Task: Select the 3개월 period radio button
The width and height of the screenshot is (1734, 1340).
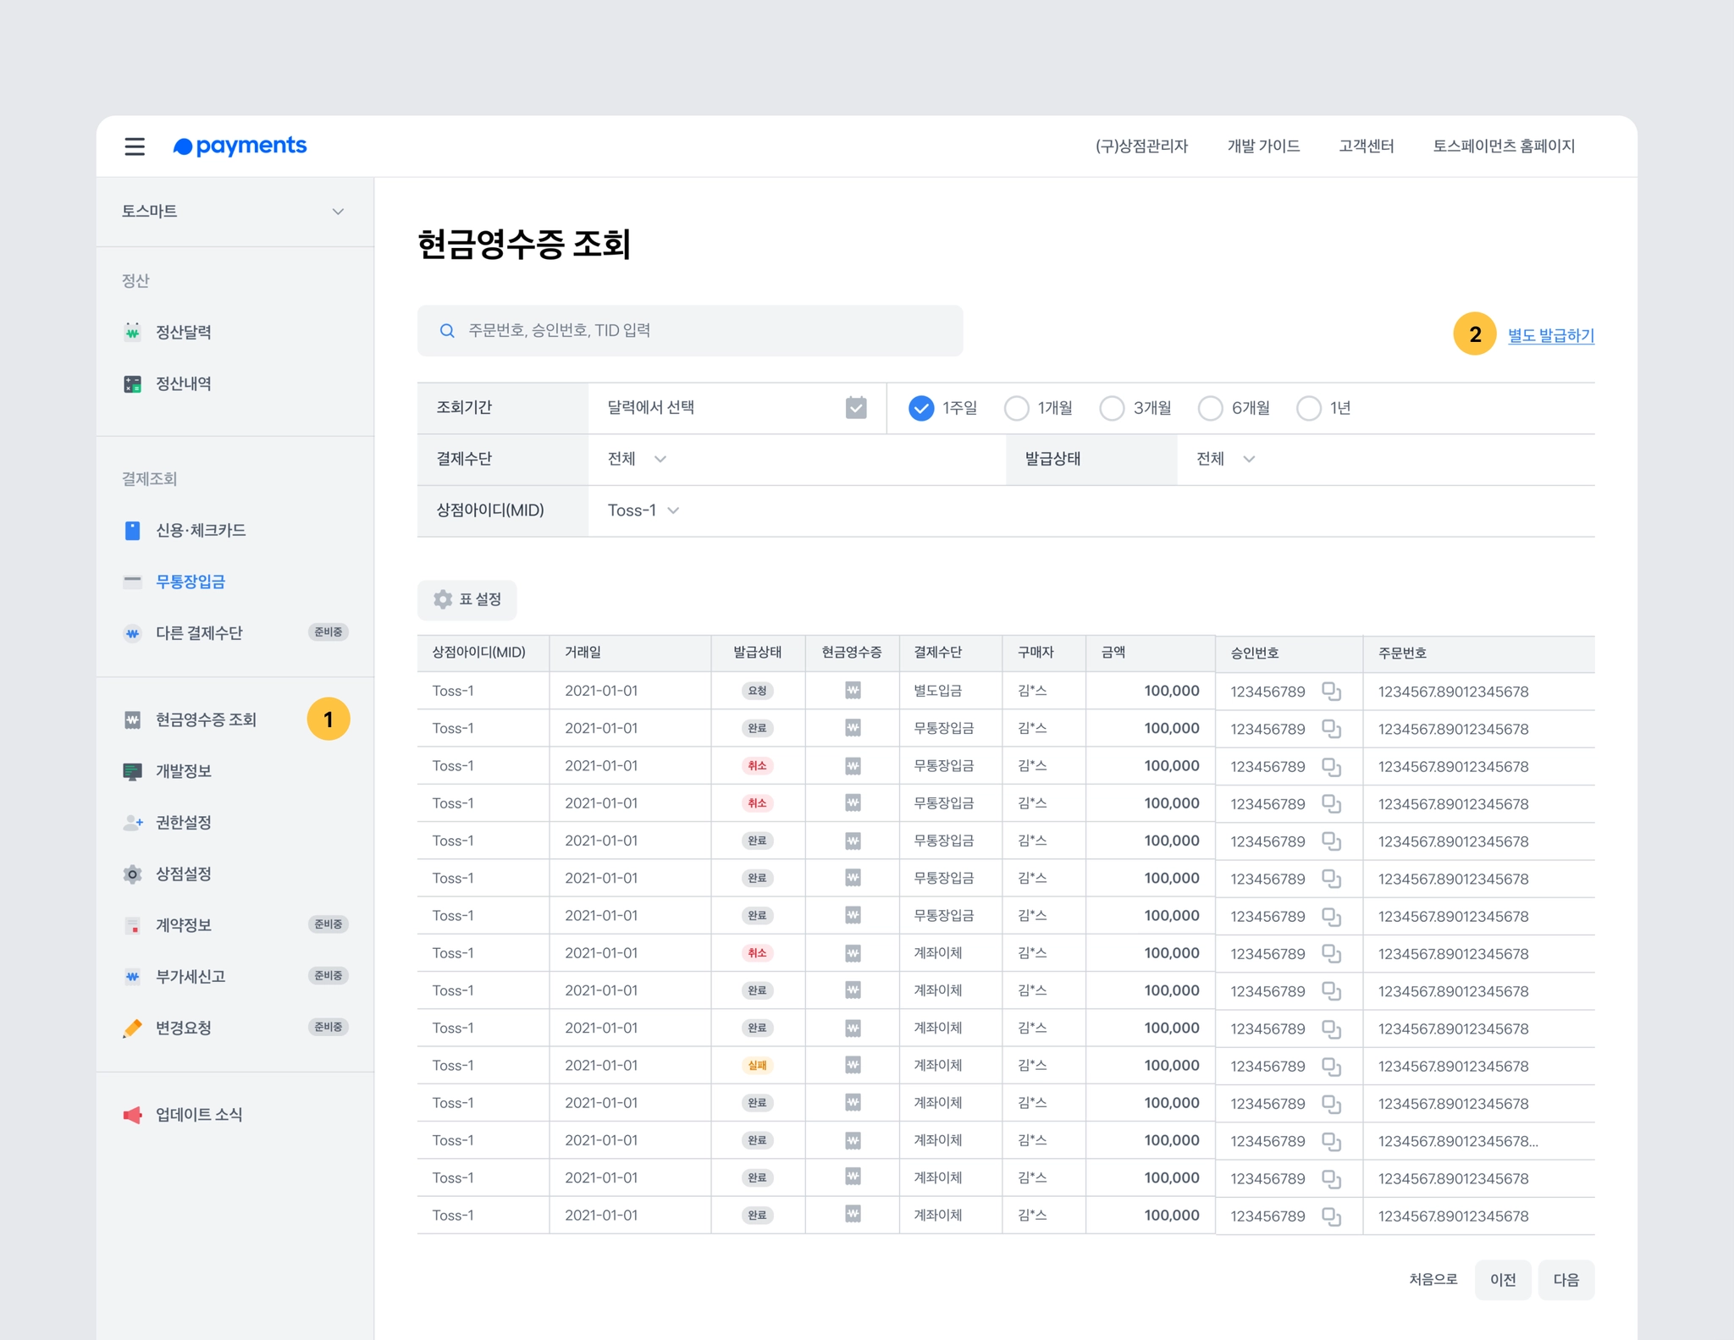Action: pos(1112,409)
